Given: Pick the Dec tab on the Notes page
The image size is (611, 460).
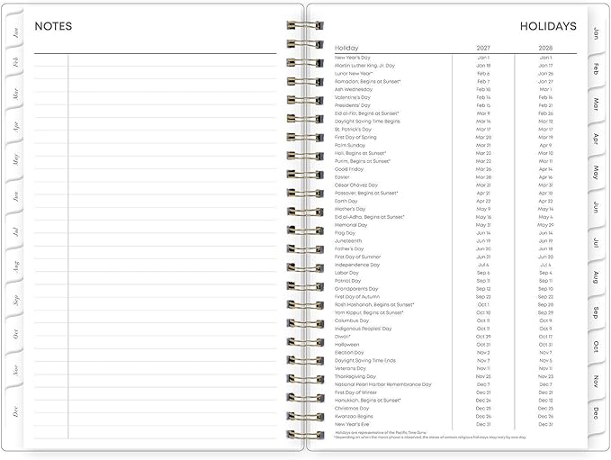Looking at the screenshot, I should (15, 411).
